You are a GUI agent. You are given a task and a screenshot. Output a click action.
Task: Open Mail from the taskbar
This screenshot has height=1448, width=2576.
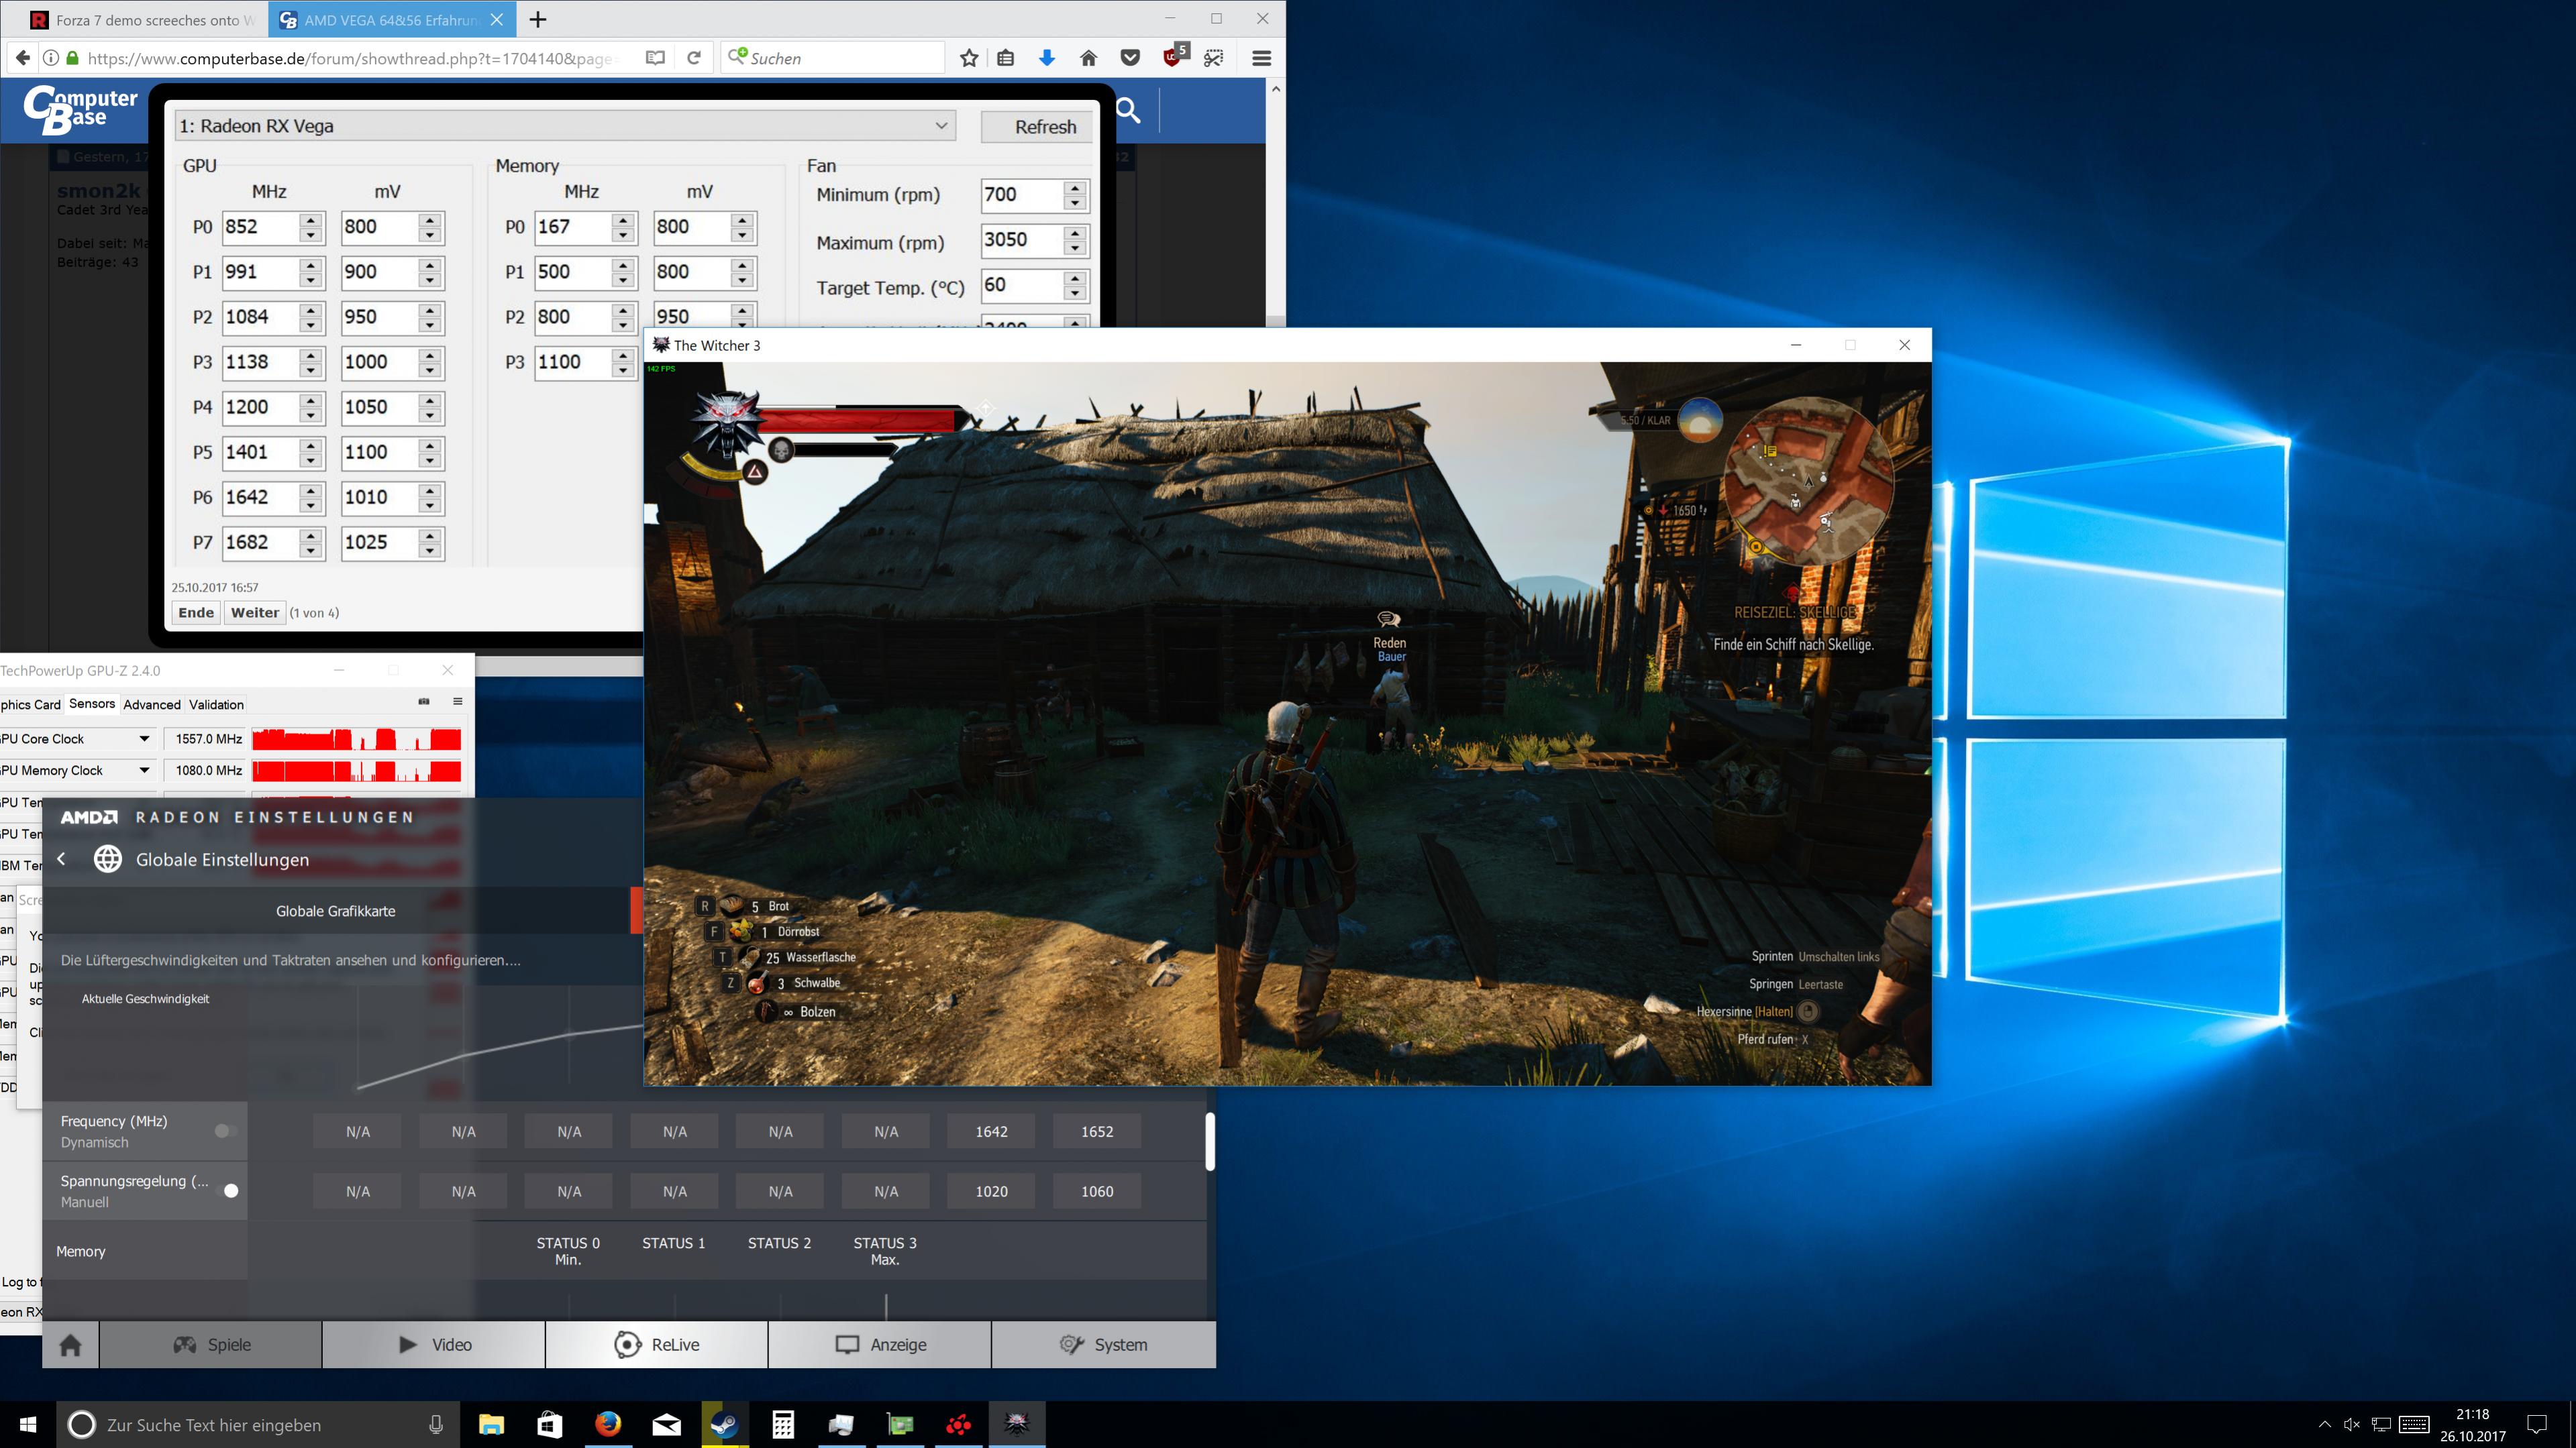(x=666, y=1424)
